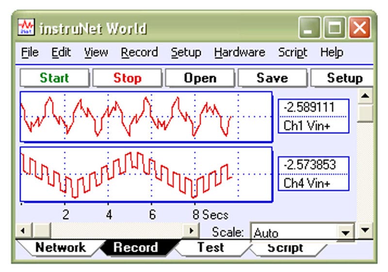
Task: Open the Help menu
Action: pos(332,52)
